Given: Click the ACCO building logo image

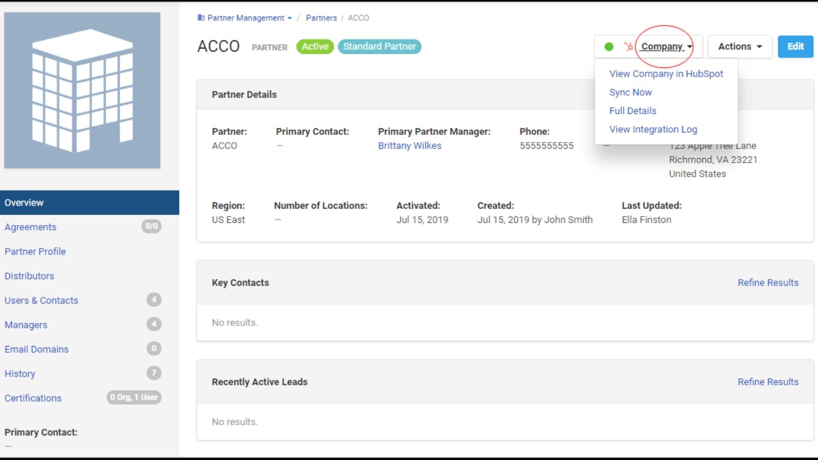Looking at the screenshot, I should click(82, 90).
